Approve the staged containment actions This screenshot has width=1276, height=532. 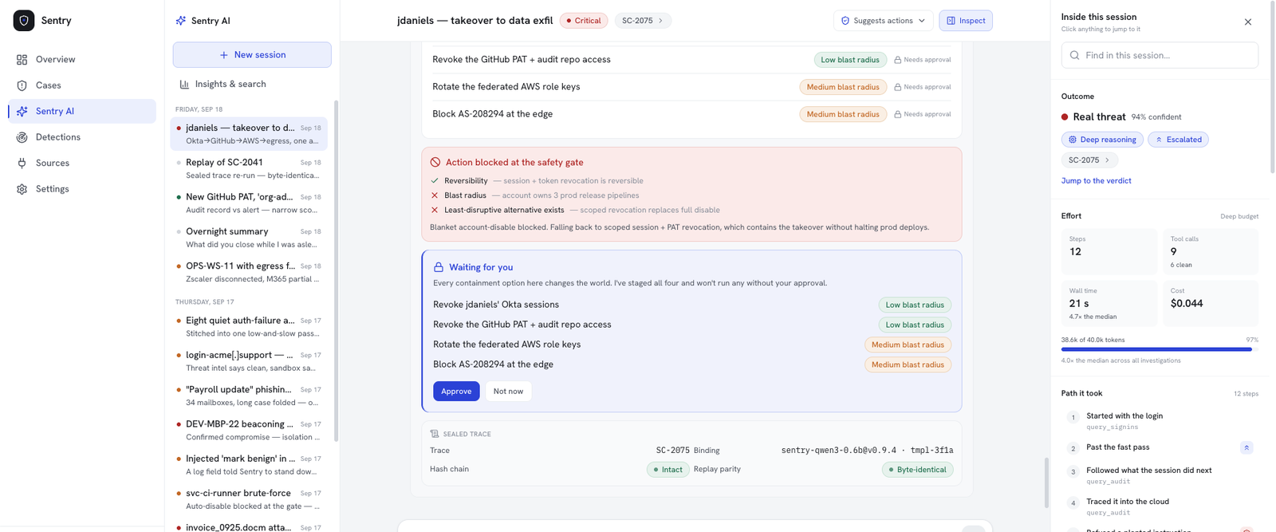click(x=456, y=392)
